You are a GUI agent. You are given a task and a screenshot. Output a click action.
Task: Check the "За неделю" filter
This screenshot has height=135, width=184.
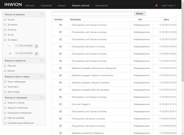[5, 25]
